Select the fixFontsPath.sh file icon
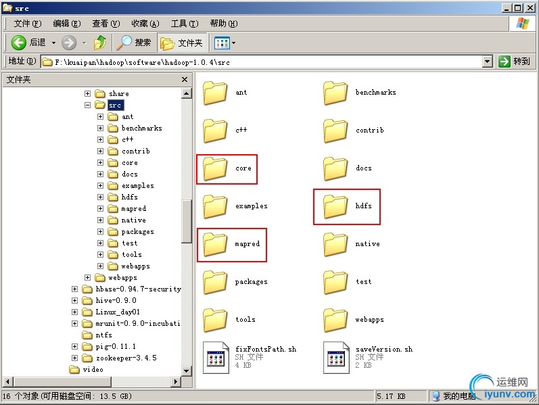Screen dimensions: 539x405 point(216,358)
